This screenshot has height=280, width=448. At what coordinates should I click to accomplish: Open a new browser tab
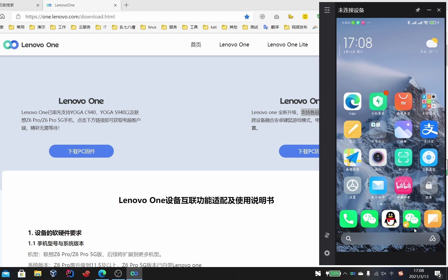[126, 5]
